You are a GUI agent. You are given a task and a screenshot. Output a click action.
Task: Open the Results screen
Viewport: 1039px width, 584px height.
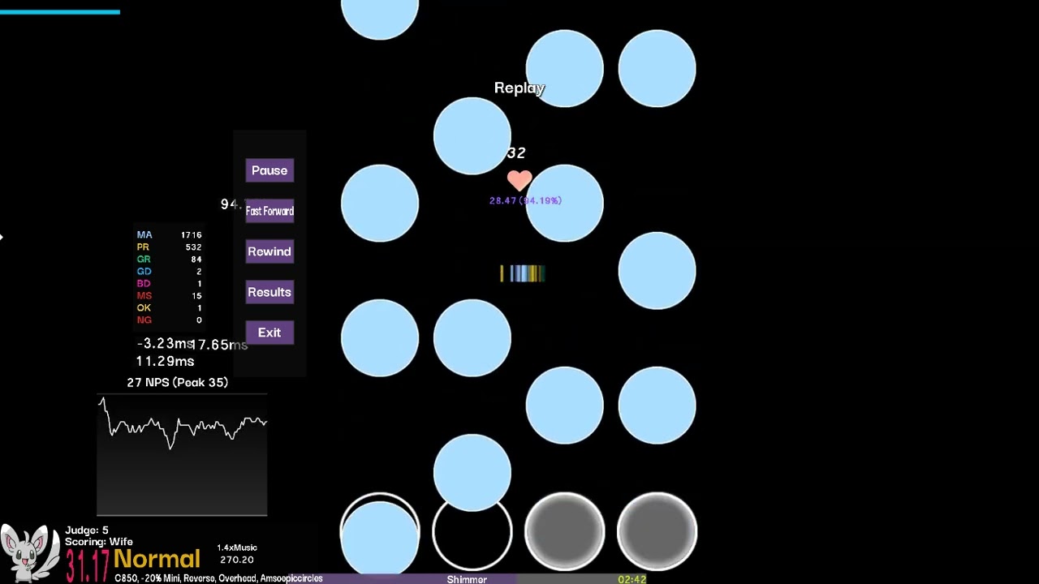(x=269, y=292)
